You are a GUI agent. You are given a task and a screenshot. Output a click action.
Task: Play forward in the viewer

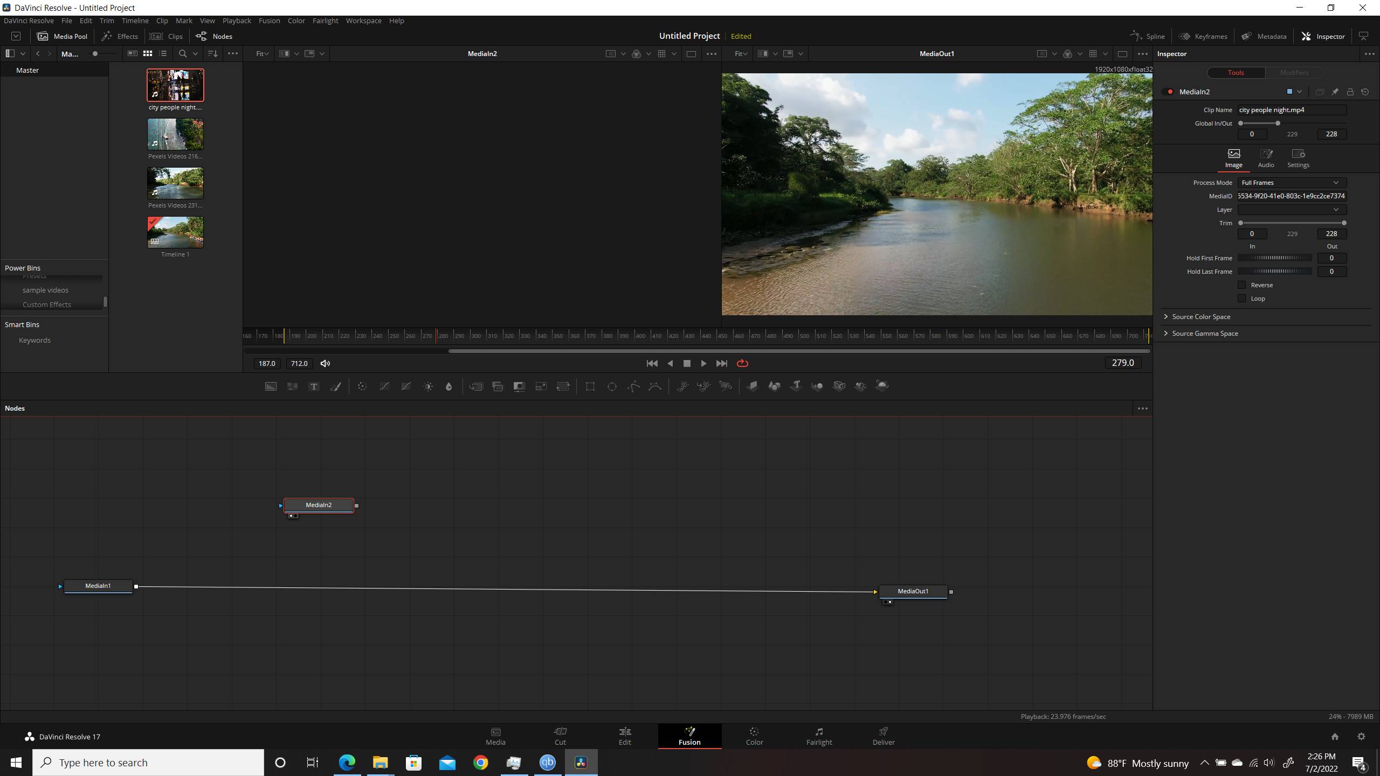pos(703,364)
